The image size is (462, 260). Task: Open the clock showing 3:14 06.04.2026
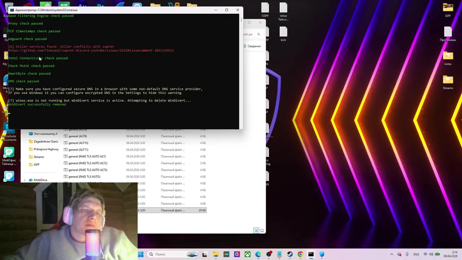450,254
